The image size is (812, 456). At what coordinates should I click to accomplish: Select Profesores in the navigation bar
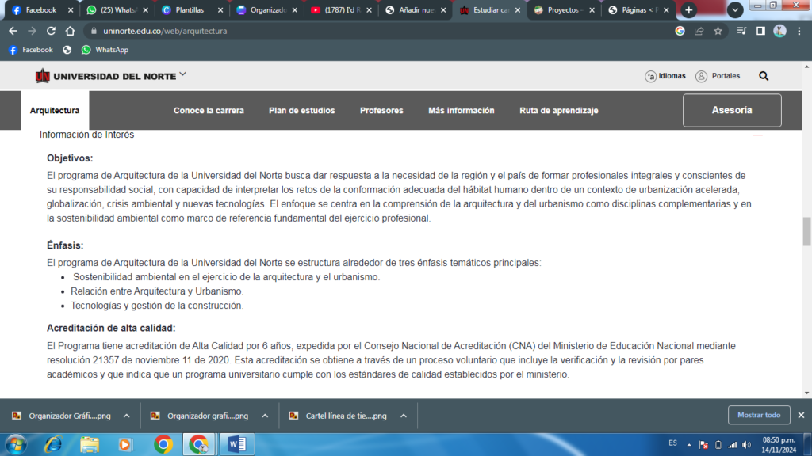coord(381,111)
